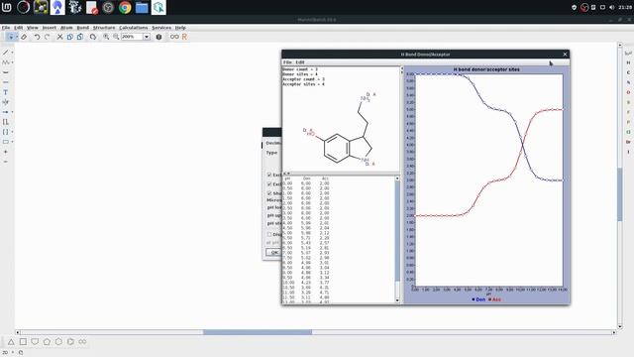
Task: Click the NH2 group in molecule view
Action: pos(366,99)
